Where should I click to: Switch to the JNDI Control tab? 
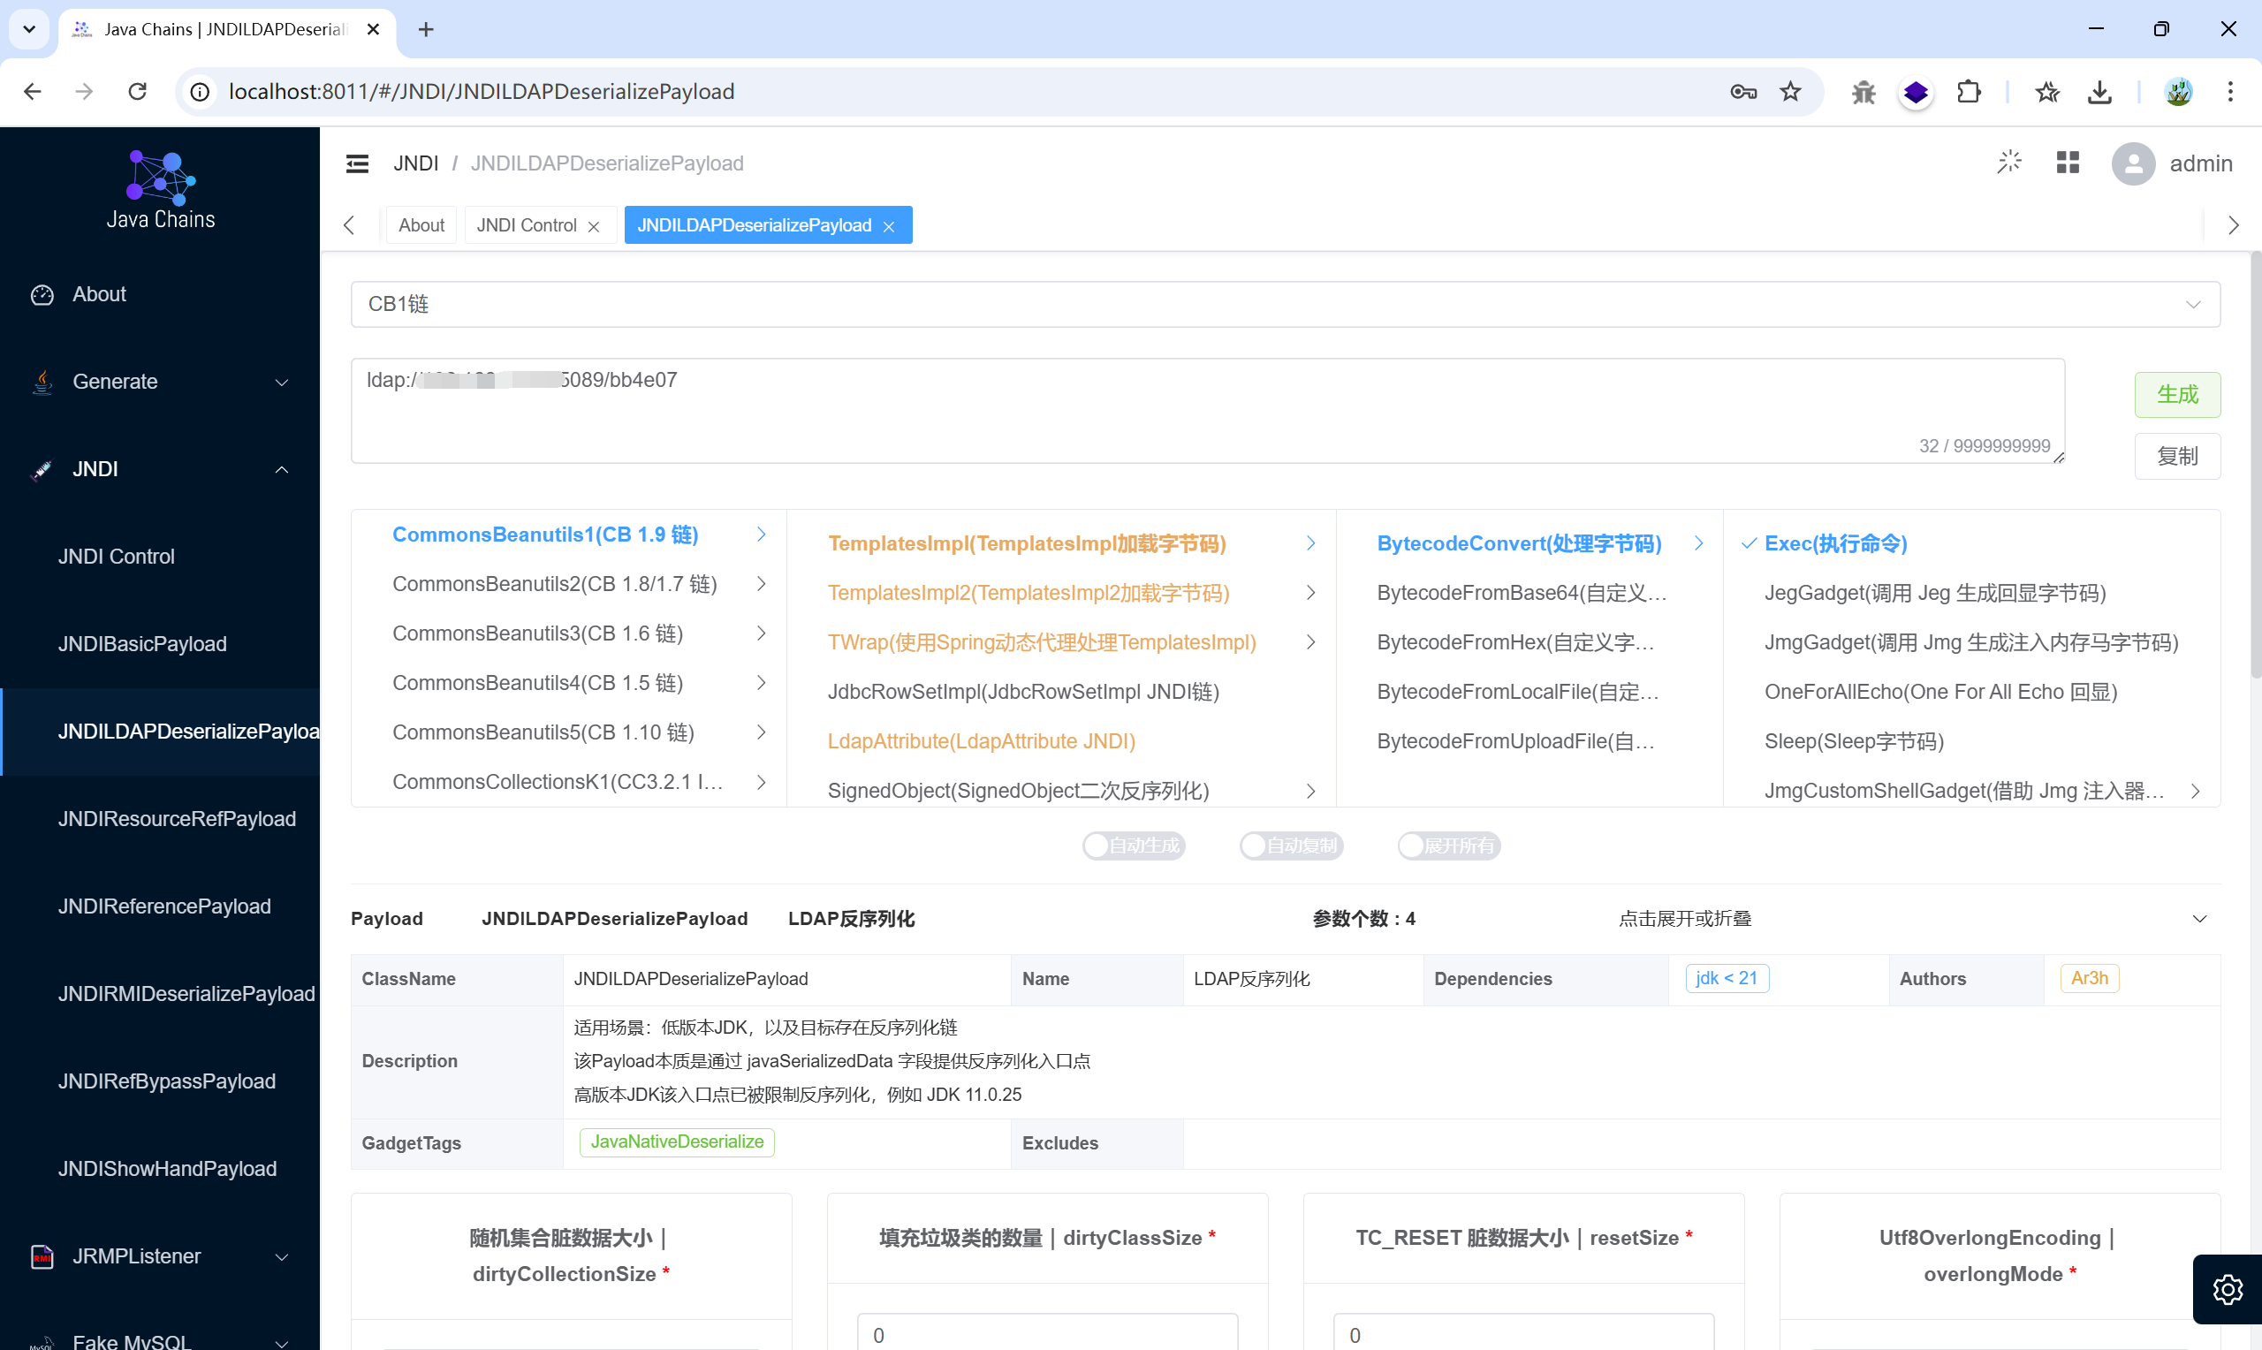(527, 225)
